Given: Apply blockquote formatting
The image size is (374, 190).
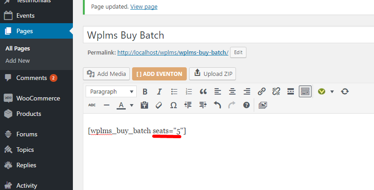Looking at the screenshot, I should click(203, 91).
